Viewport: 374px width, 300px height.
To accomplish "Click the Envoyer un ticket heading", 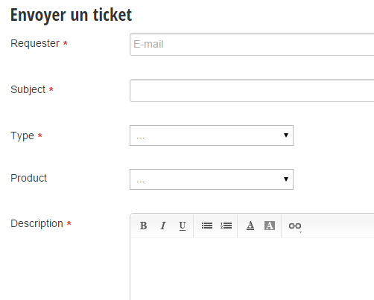I will coord(71,15).
